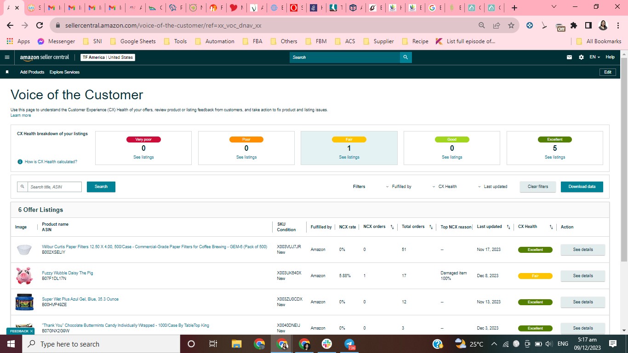Click the Download data button
This screenshot has height=353, width=628.
pyautogui.click(x=582, y=187)
